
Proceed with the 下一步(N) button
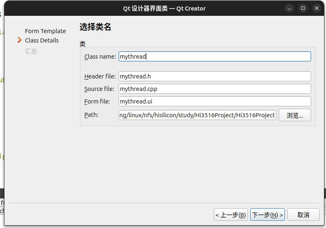click(x=267, y=215)
